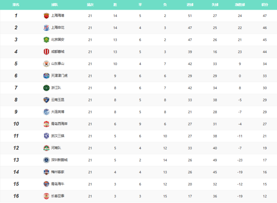
Task: Click the 浙江队 round green logo
Action: [46, 88]
